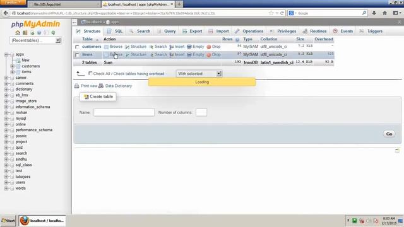404x227 pixels.
Task: Click Firefox localhost taskbar item
Action: point(42,221)
